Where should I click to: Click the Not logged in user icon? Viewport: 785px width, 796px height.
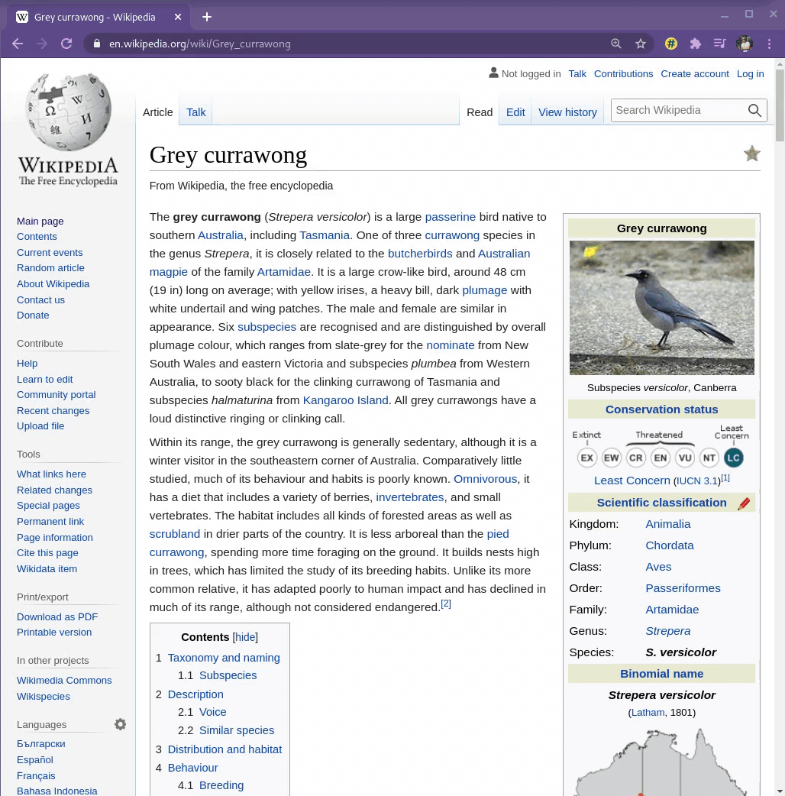click(x=493, y=73)
